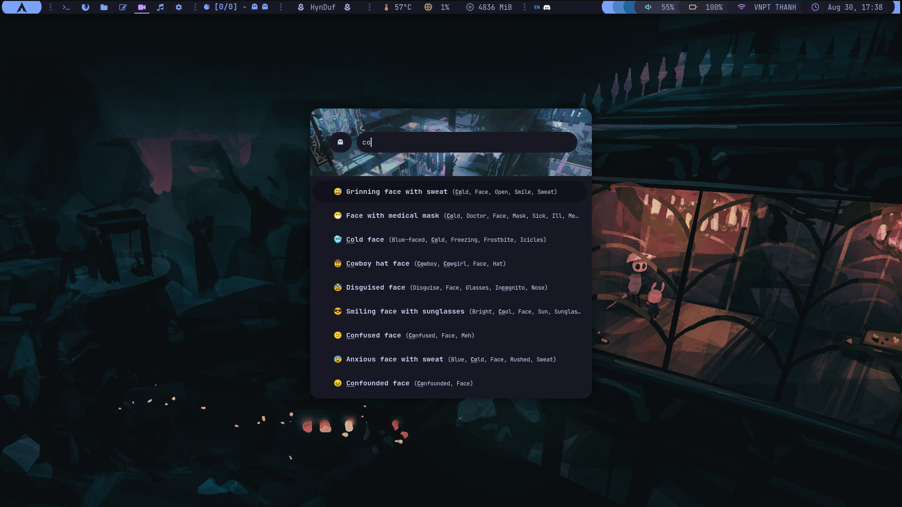Image resolution: width=902 pixels, height=507 pixels.
Task: Click the first ghost icon in bar
Action: [255, 7]
